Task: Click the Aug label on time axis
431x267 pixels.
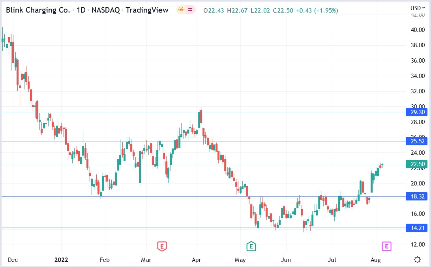Action: pyautogui.click(x=375, y=260)
